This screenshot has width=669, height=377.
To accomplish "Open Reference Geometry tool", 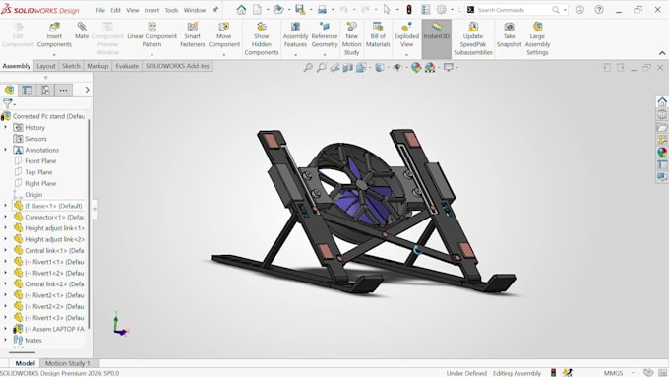I will (325, 35).
